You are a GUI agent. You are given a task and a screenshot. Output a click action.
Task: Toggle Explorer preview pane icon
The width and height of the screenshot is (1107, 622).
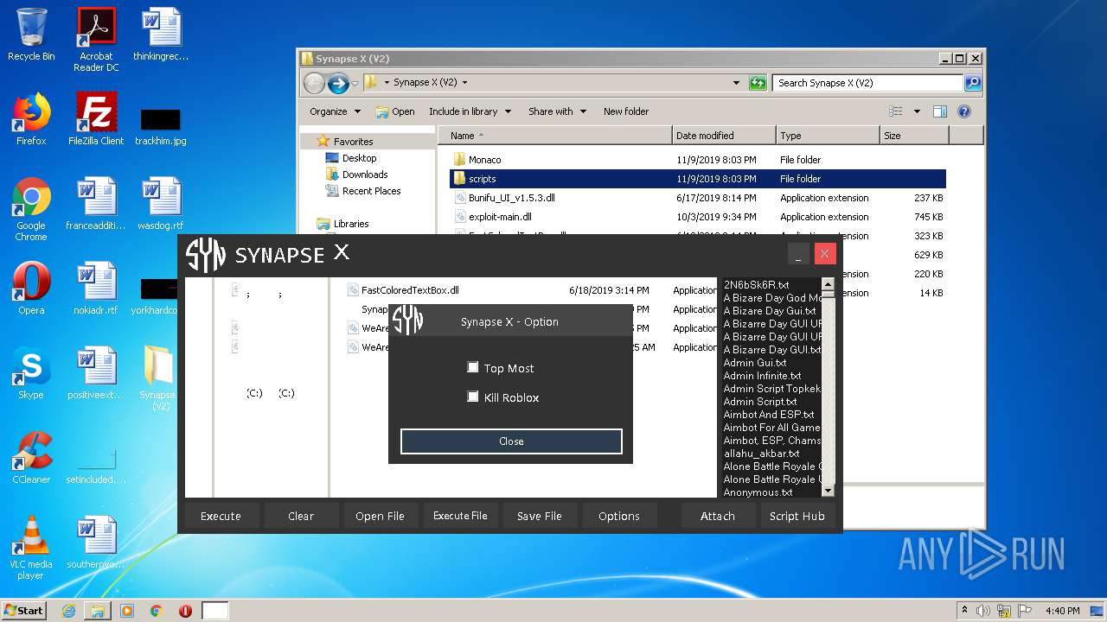click(x=940, y=111)
